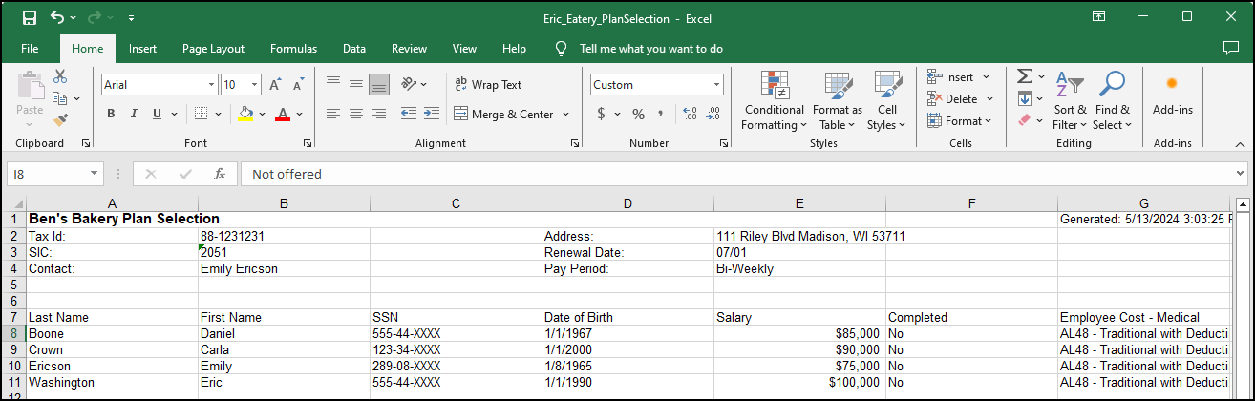Open the Find & Select menu
The image size is (1255, 401).
pos(1112,100)
